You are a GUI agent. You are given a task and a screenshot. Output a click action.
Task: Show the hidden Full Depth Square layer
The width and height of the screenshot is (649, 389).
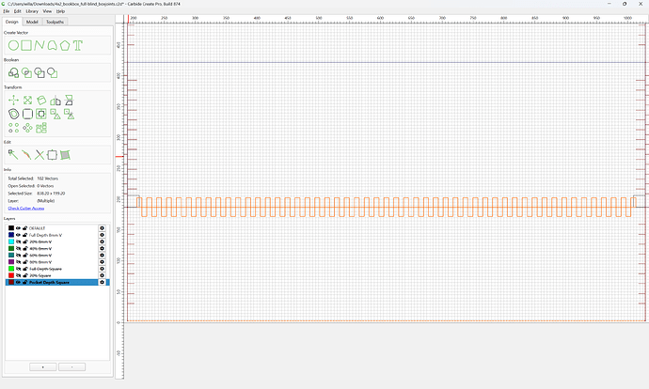click(18, 269)
